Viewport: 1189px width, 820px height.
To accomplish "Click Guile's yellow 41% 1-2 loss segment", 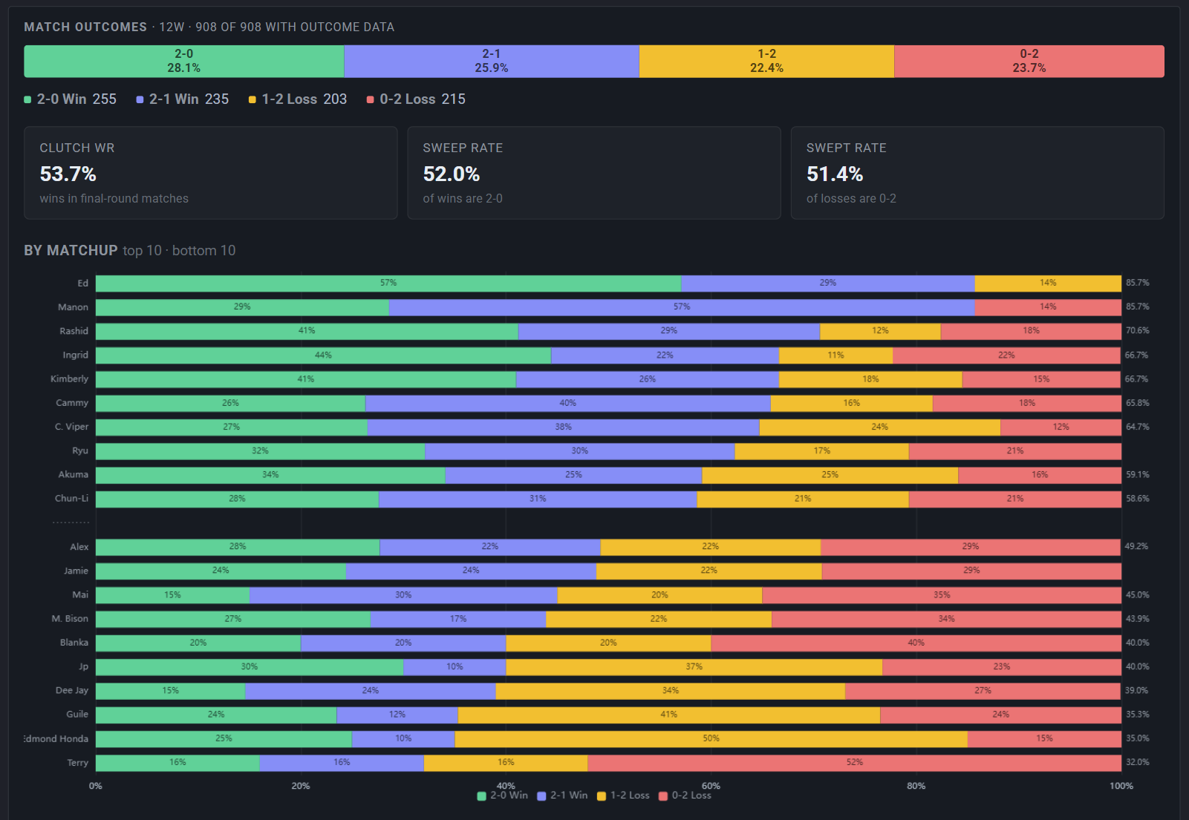I will pyautogui.click(x=669, y=715).
